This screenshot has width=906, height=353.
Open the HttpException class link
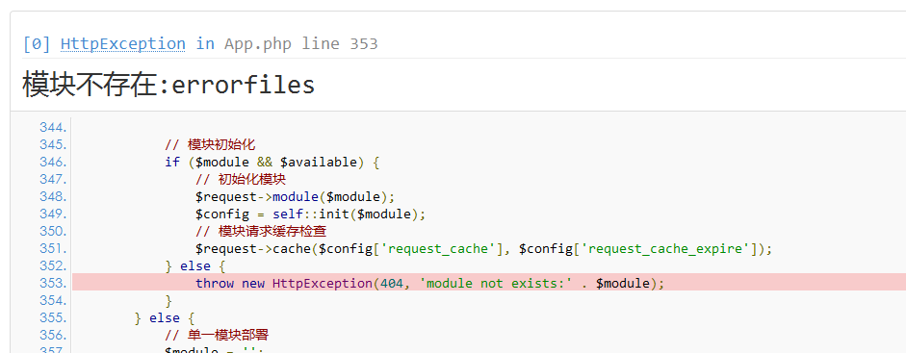(x=123, y=44)
